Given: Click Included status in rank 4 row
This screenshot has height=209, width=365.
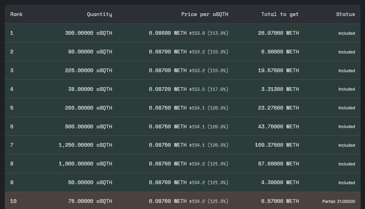Looking at the screenshot, I should point(347,89).
